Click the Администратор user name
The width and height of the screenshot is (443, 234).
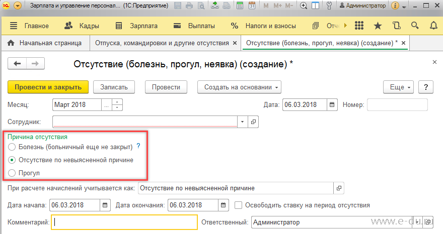coord(362,6)
